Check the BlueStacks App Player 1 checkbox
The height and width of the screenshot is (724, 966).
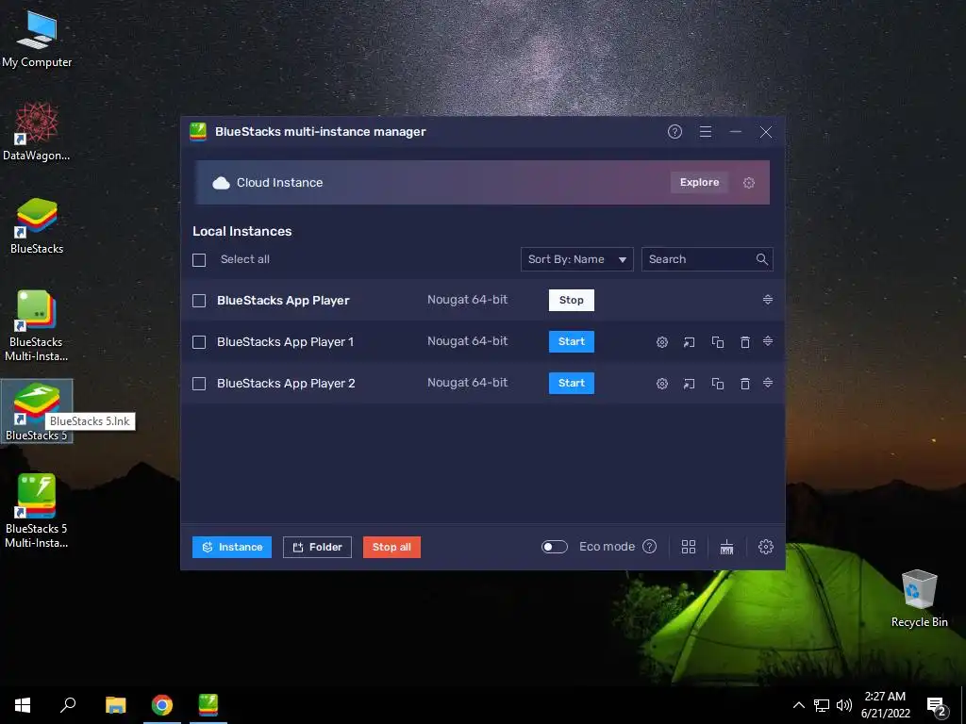(199, 342)
